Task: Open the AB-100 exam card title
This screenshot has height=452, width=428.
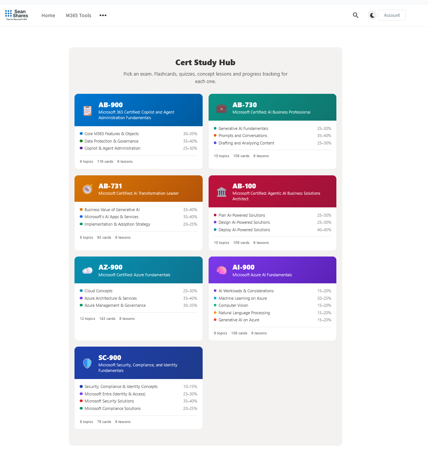Action: [x=244, y=186]
